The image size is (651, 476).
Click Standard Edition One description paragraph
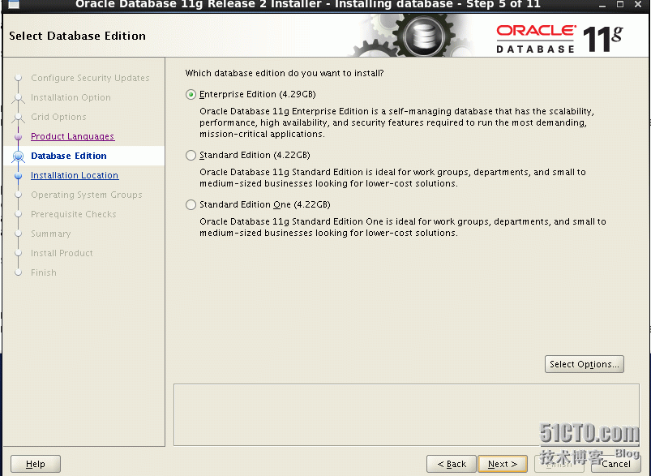(x=403, y=227)
